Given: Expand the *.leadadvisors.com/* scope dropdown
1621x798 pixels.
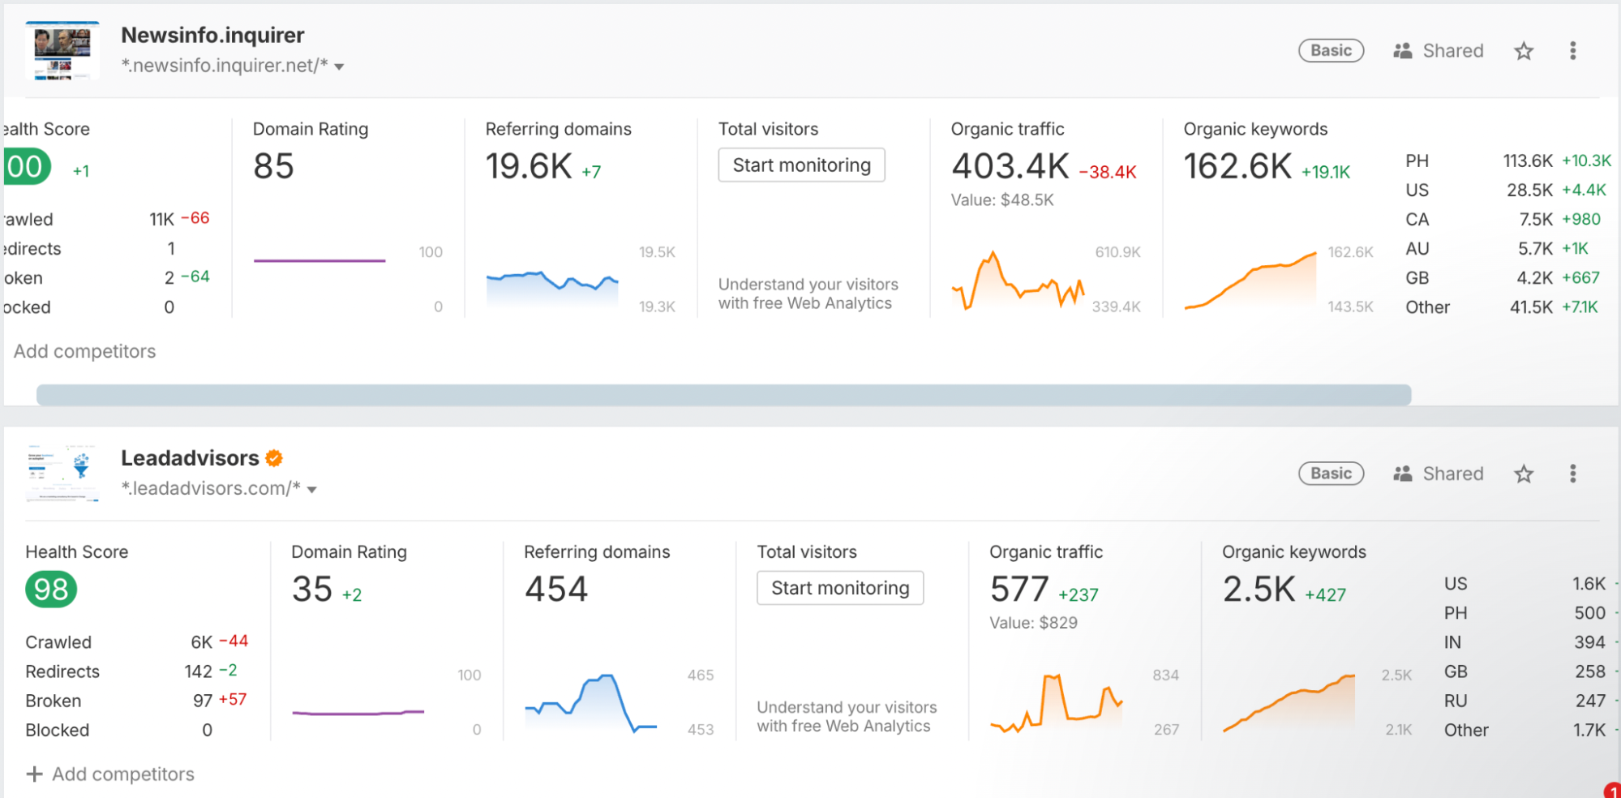Looking at the screenshot, I should click(x=311, y=490).
